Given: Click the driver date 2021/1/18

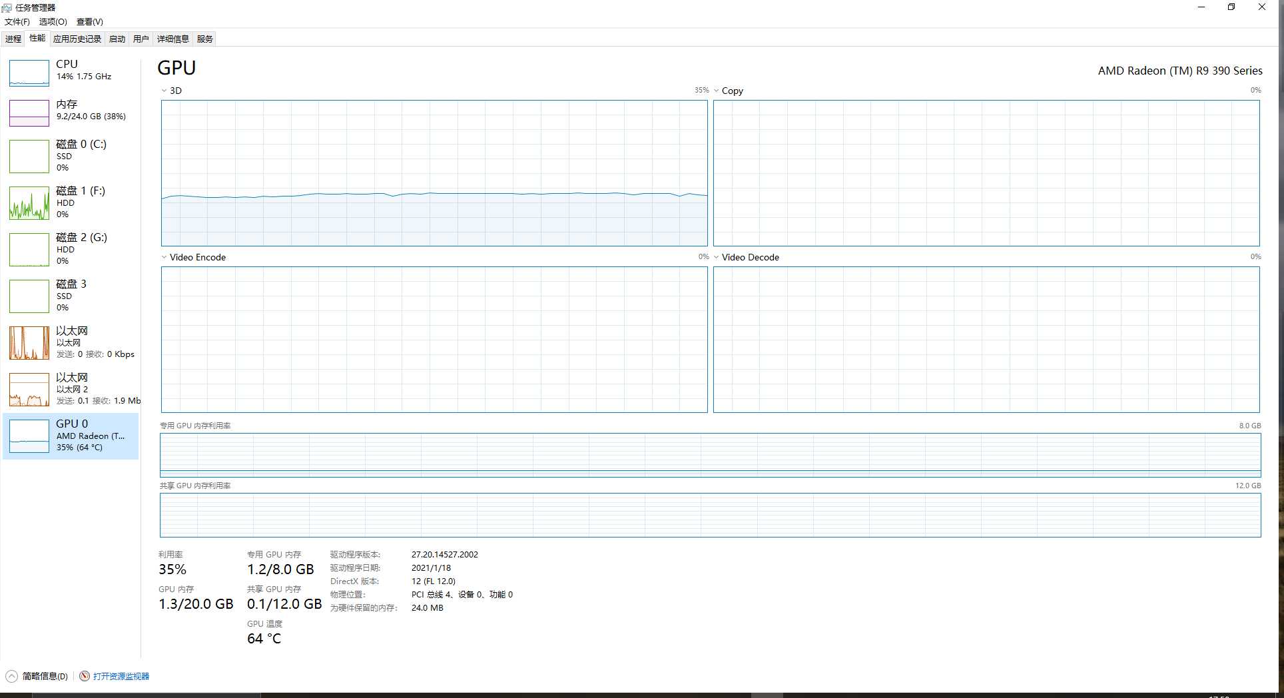Looking at the screenshot, I should tap(431, 568).
